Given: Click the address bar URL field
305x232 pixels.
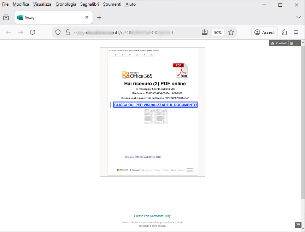Looking at the screenshot, I should [x=134, y=33].
